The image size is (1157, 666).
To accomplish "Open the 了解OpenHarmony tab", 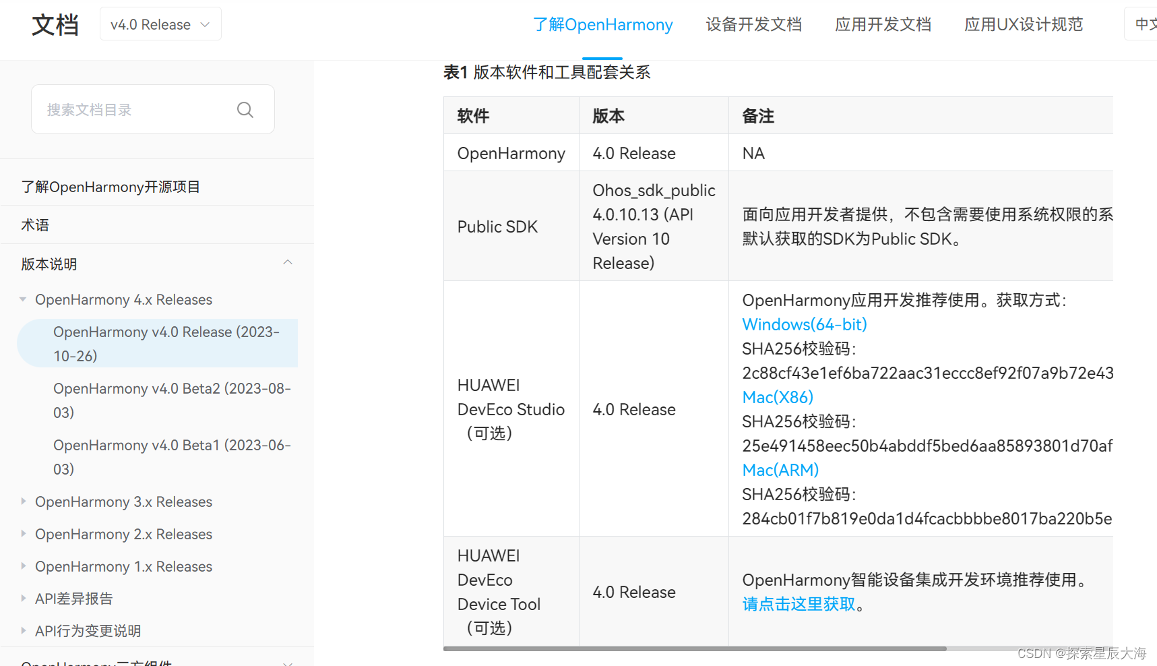I will 602,25.
